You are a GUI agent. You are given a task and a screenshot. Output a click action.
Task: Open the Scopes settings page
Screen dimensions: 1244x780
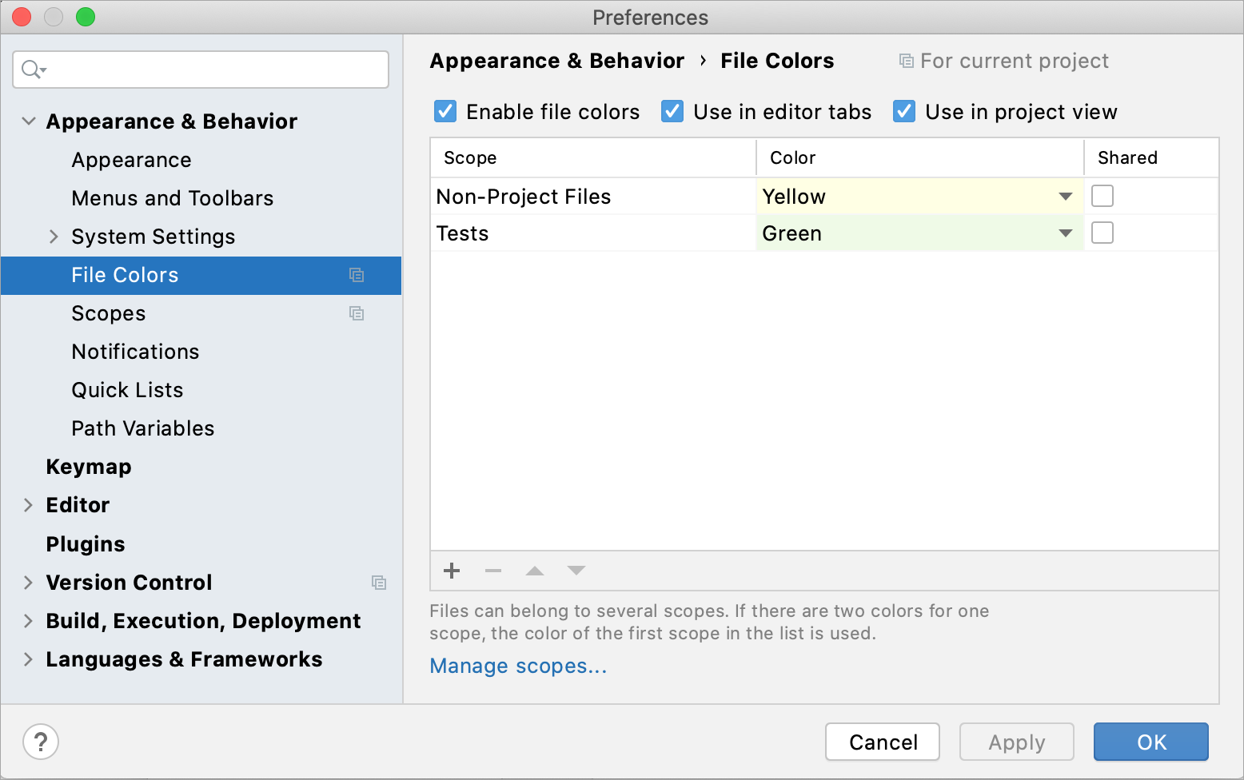[x=109, y=313]
